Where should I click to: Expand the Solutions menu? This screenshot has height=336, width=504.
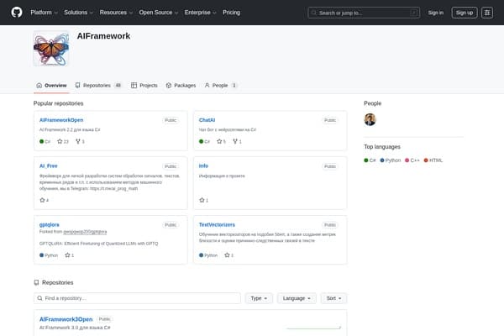(x=78, y=13)
